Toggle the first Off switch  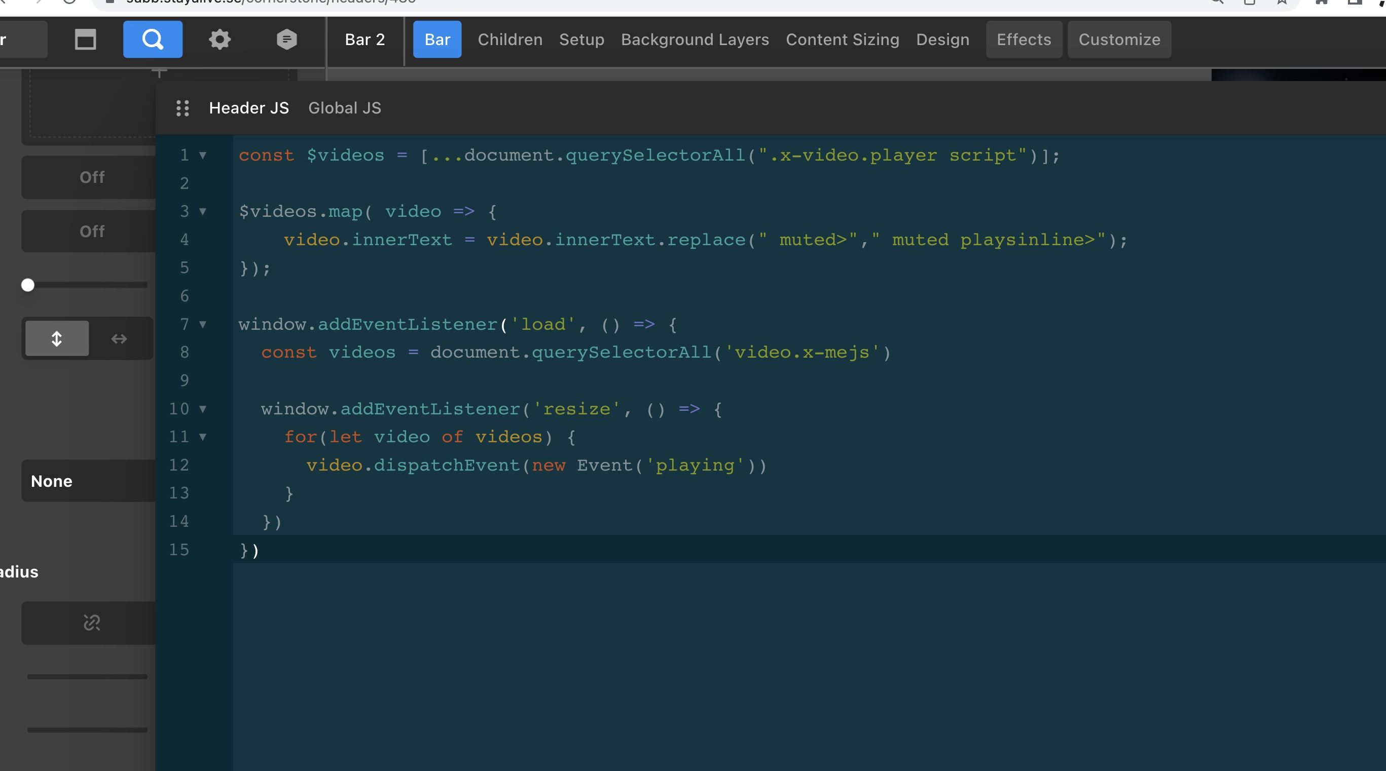91,177
